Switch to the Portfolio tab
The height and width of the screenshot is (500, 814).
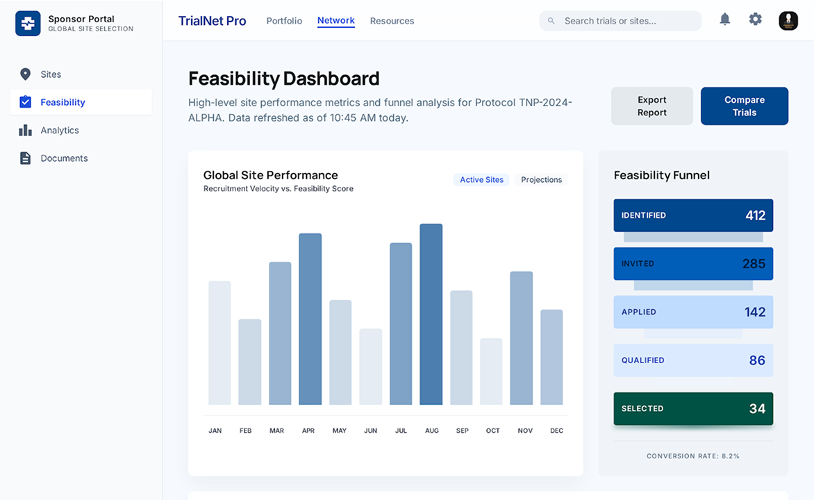tap(284, 21)
